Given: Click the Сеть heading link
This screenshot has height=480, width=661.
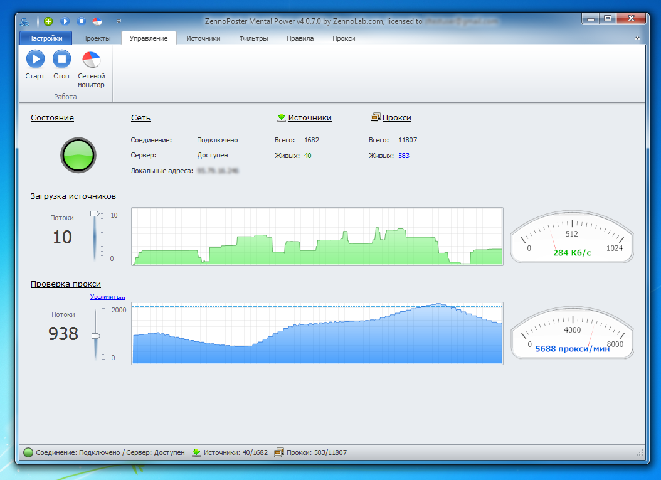Looking at the screenshot, I should click(x=140, y=118).
